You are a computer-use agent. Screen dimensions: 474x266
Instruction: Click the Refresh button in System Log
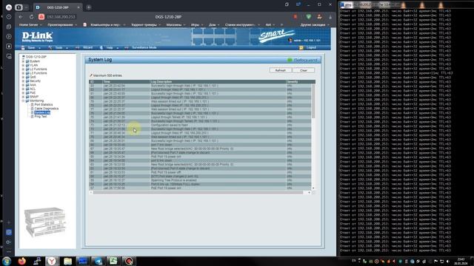(x=280, y=70)
